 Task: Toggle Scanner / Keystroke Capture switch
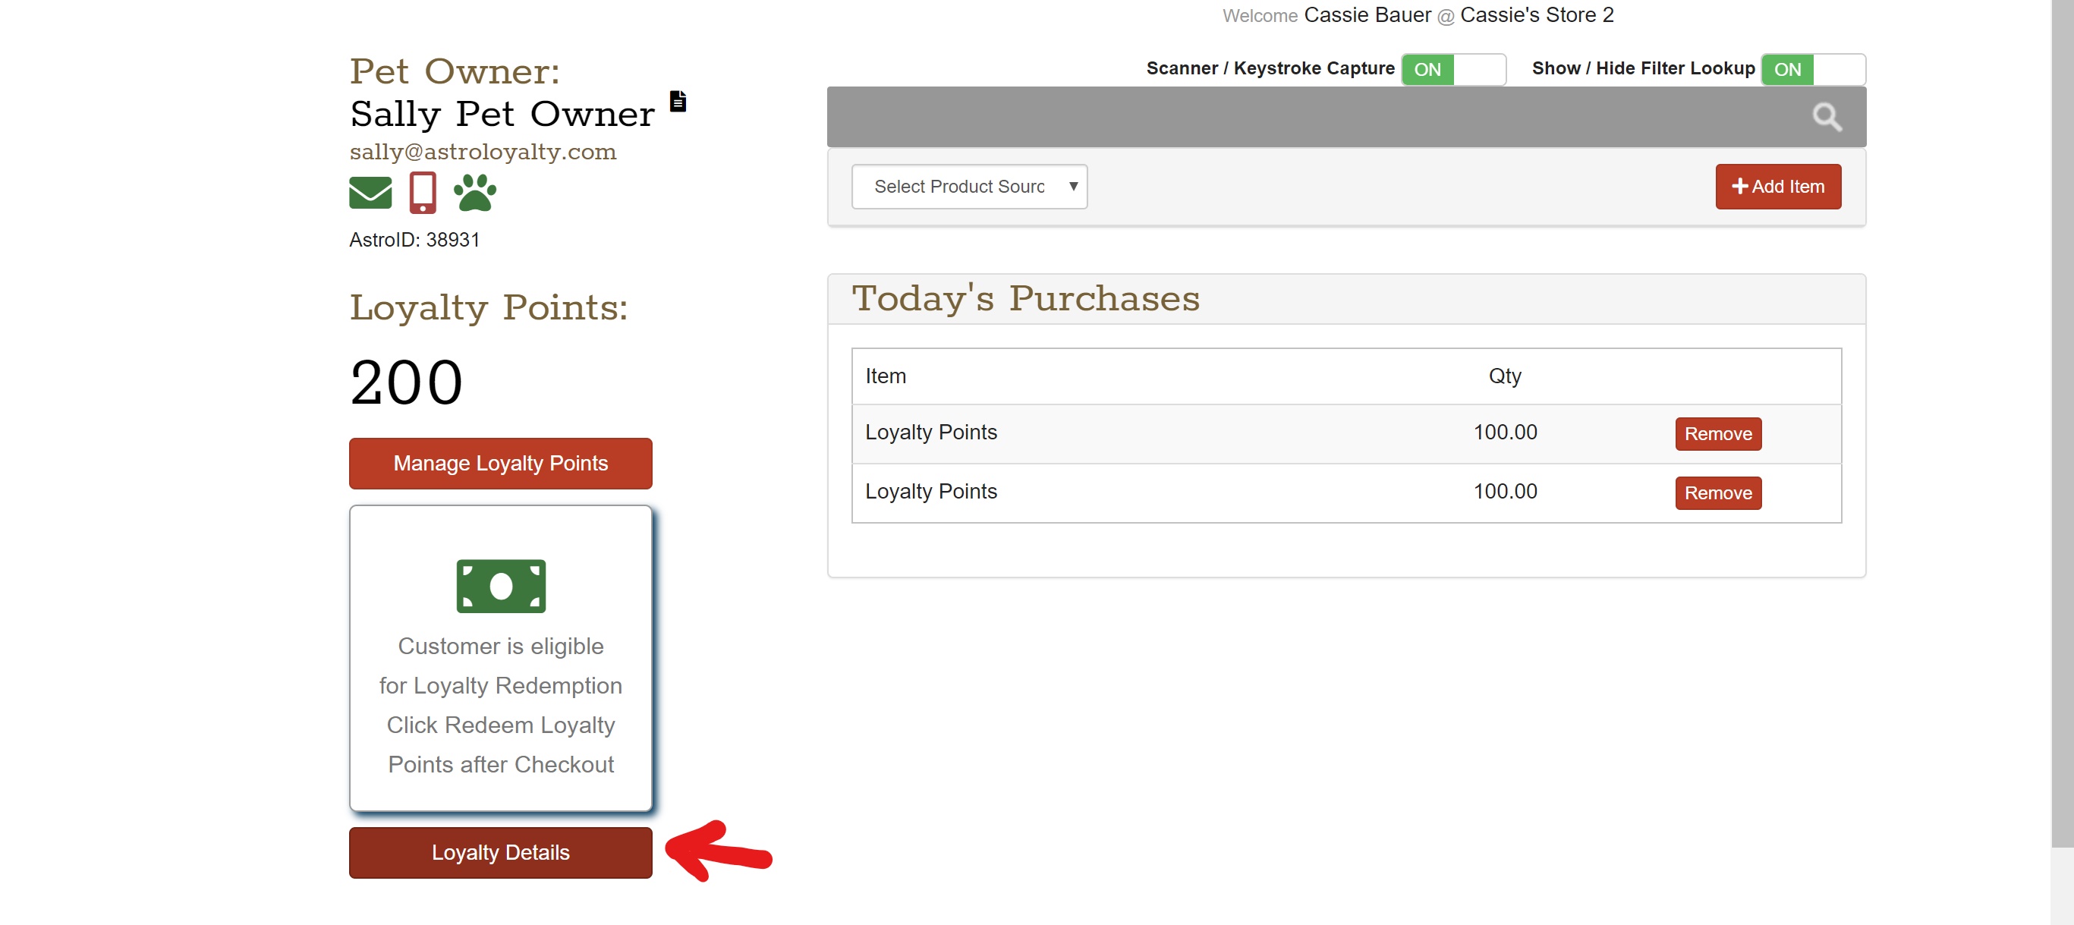coord(1452,69)
